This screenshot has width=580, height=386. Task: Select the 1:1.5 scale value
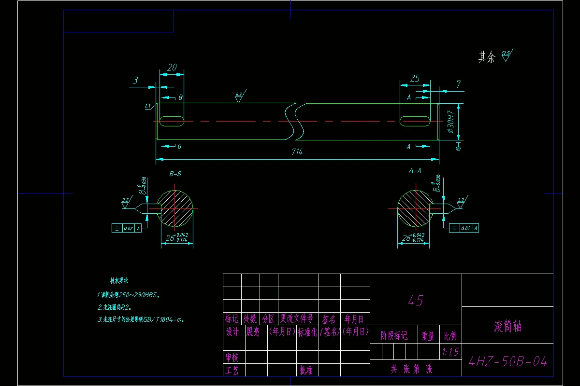pos(450,352)
